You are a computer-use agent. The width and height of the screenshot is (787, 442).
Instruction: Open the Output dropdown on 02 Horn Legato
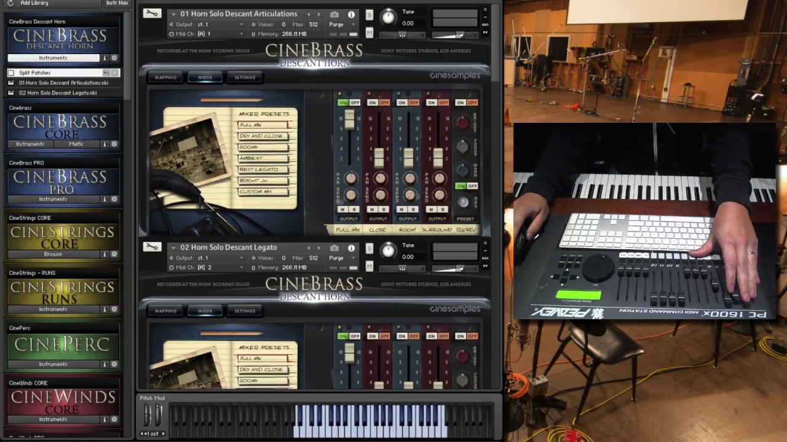[206, 258]
